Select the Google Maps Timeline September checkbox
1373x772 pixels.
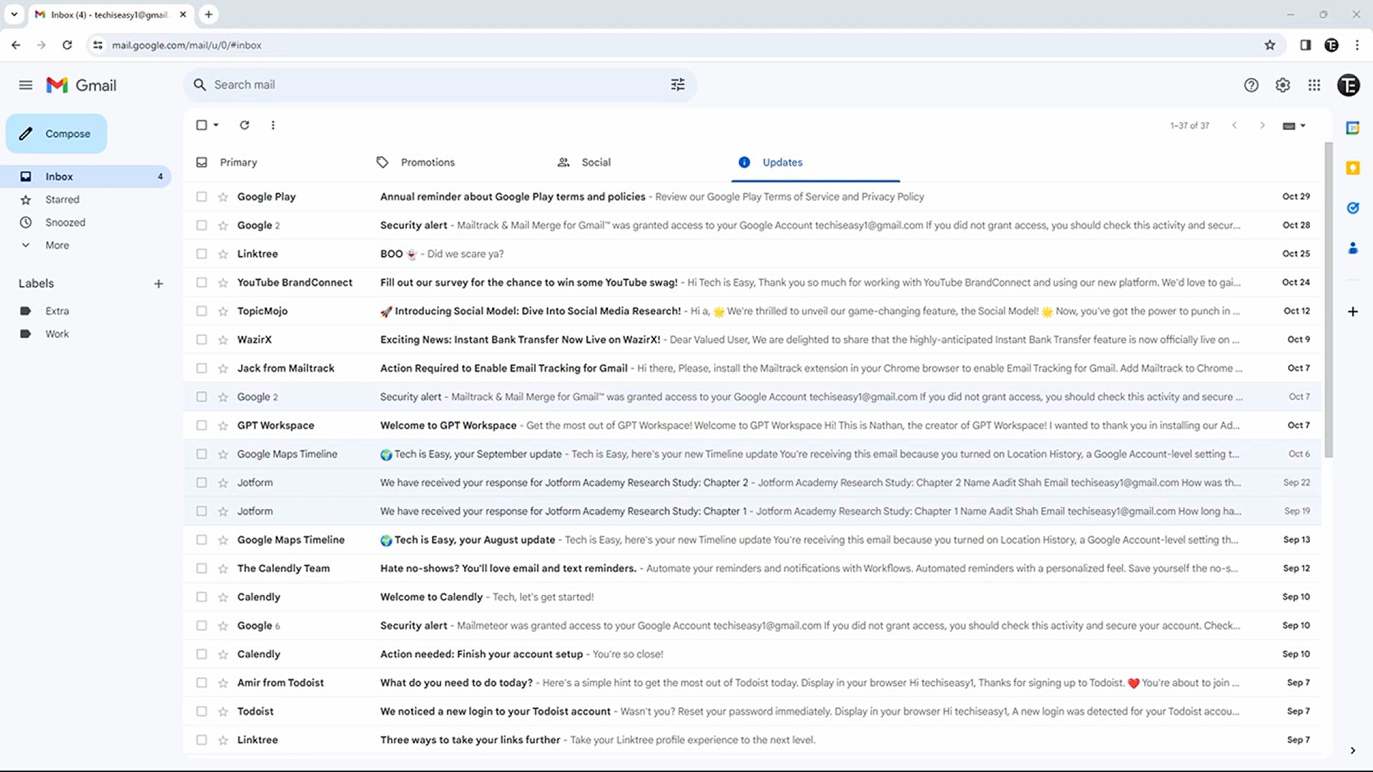click(202, 454)
